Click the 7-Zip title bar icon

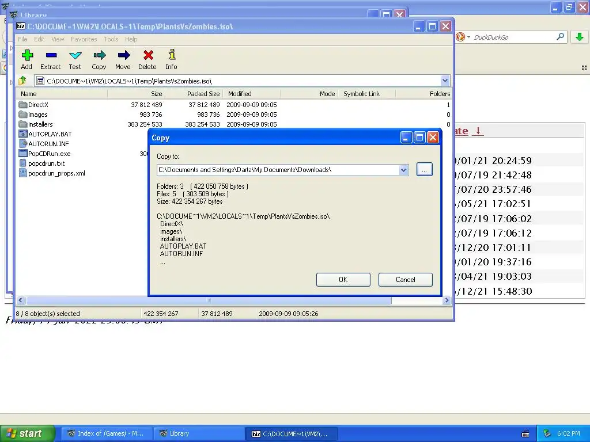pyautogui.click(x=21, y=26)
